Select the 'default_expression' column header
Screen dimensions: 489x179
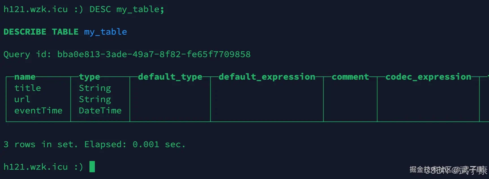[x=267, y=77]
